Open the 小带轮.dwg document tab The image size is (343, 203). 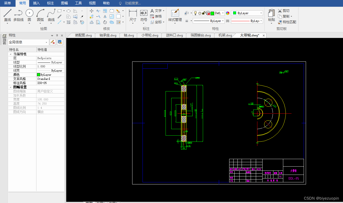[x=150, y=35]
